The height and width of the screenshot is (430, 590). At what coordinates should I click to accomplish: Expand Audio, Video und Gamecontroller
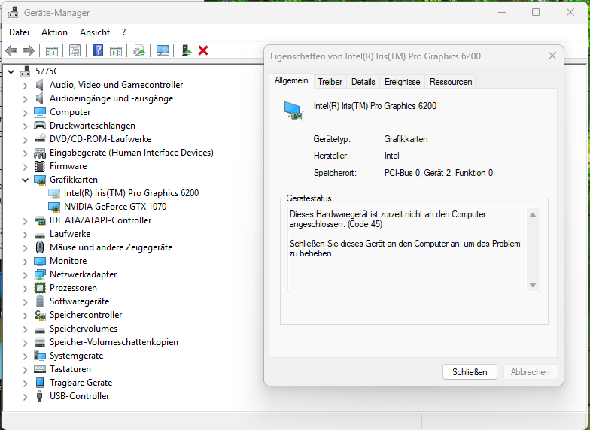pyautogui.click(x=26, y=86)
